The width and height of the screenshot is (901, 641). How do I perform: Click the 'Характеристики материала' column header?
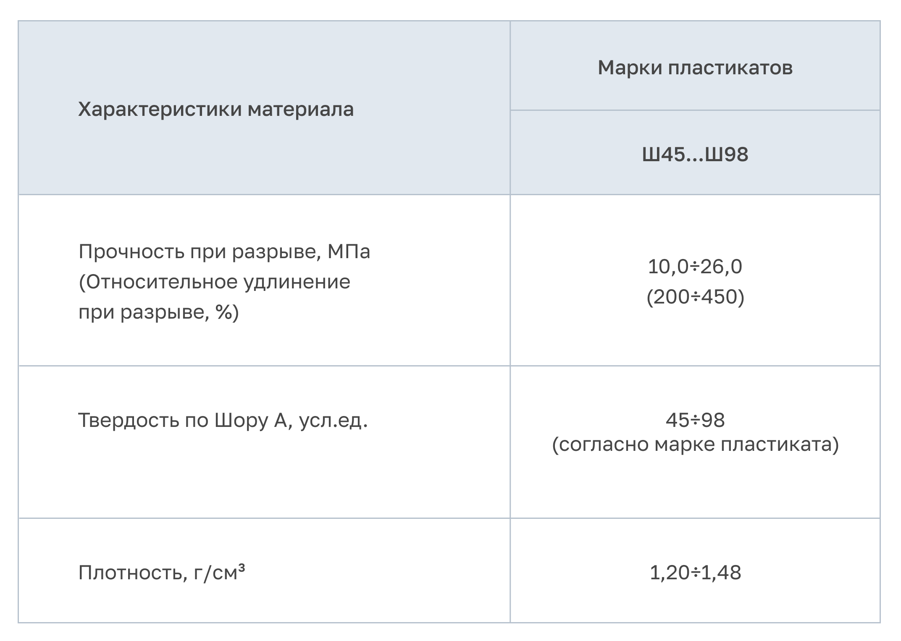click(216, 109)
